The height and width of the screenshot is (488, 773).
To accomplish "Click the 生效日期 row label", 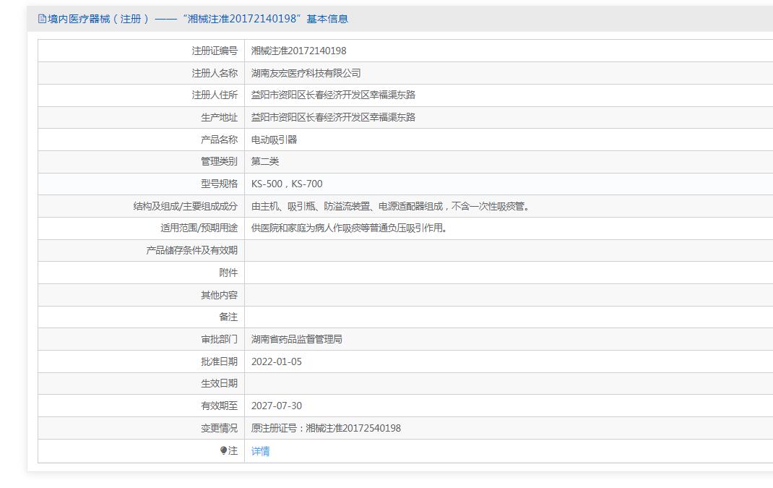I will [x=219, y=383].
